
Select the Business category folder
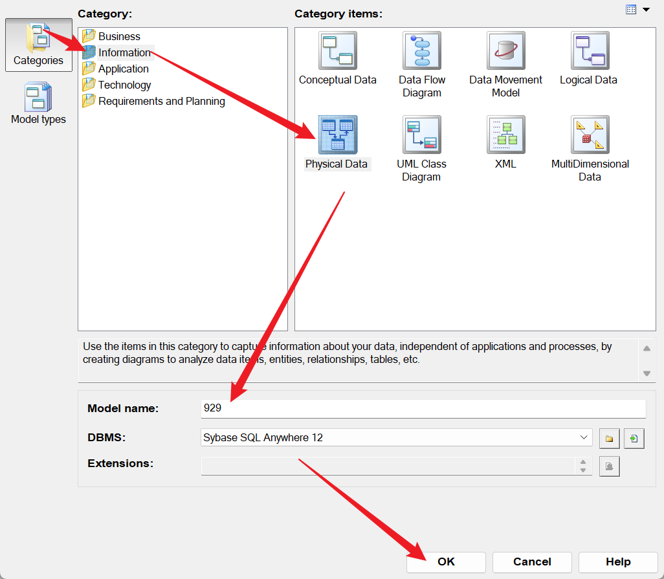coord(119,36)
